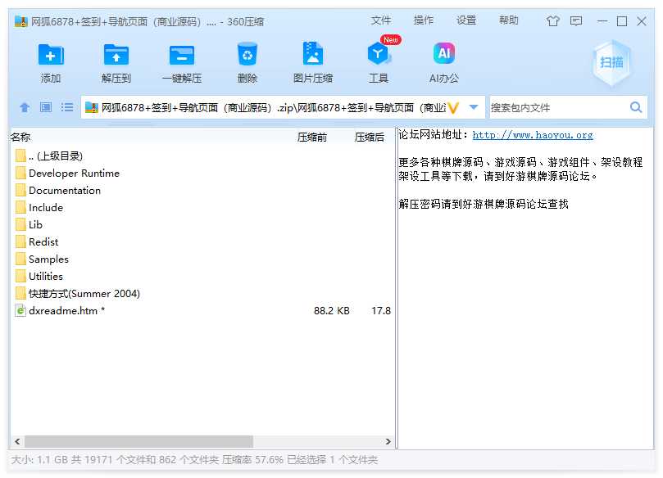Screen dimensions: 663x478
Task: Click the scrollbar left arrow
Action: (x=17, y=441)
